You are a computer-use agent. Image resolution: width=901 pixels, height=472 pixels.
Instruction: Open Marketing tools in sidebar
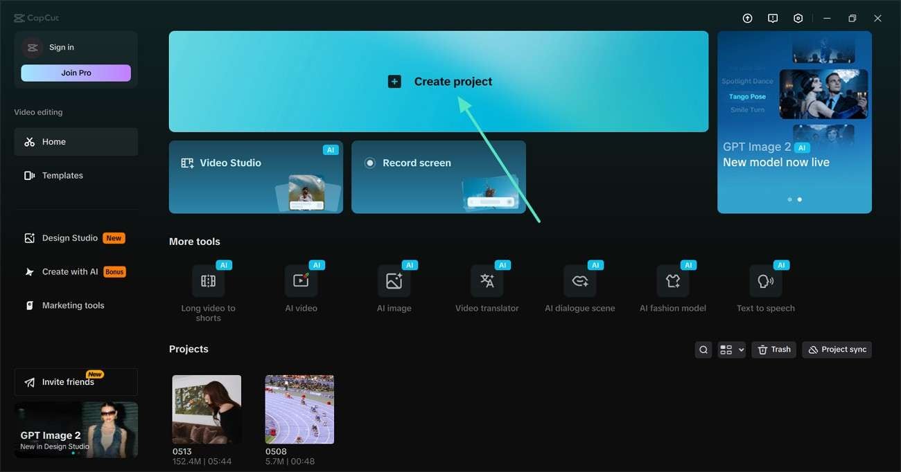pyautogui.click(x=76, y=305)
